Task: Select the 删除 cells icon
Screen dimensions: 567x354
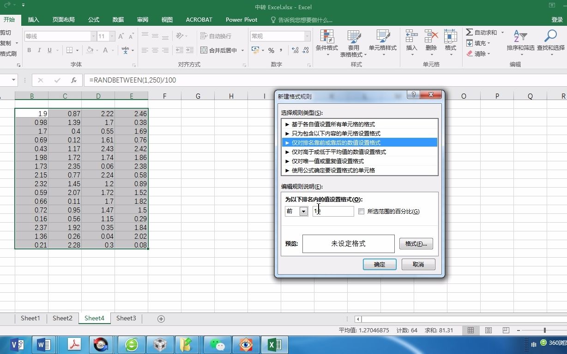Action: pos(430,41)
